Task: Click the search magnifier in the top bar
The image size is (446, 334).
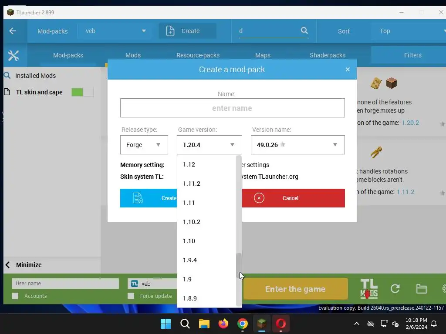Action: [x=304, y=30]
